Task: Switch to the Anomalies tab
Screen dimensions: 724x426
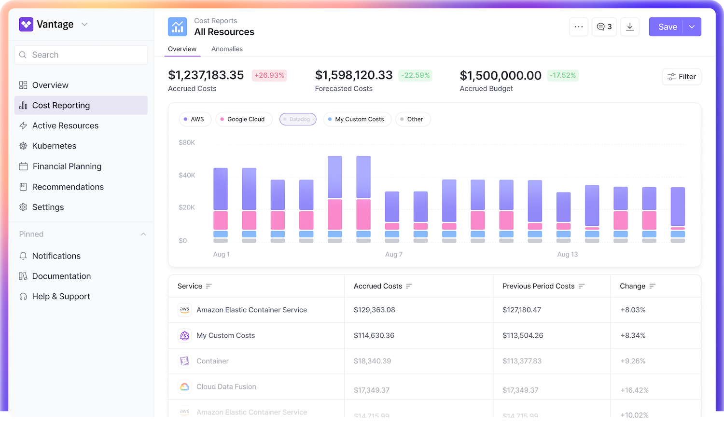Action: point(227,49)
